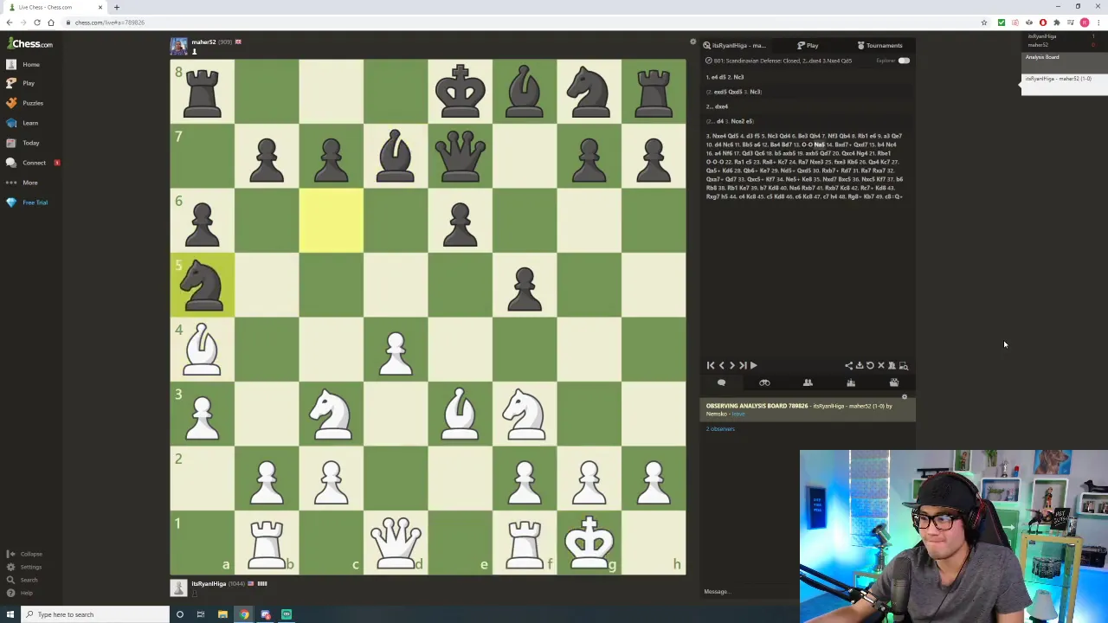The width and height of the screenshot is (1108, 623).
Task: Open chat settings gear
Action: pos(905,398)
